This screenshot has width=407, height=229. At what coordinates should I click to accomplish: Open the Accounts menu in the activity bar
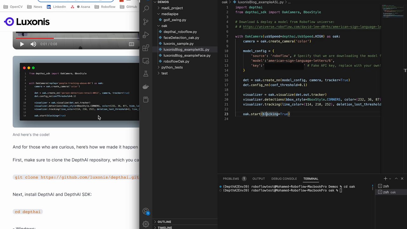click(x=146, y=212)
